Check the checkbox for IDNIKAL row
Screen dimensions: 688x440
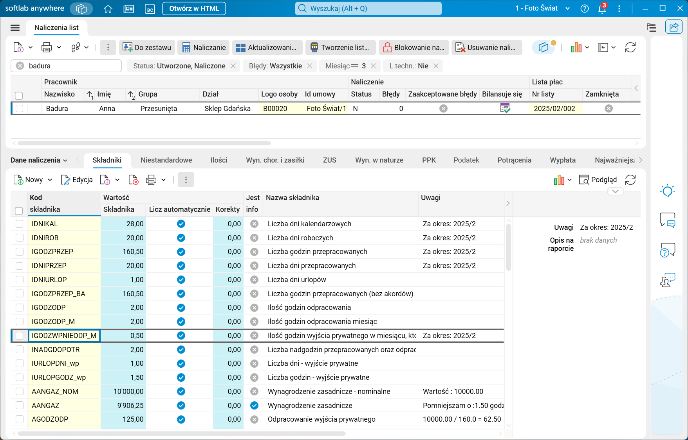(19, 224)
